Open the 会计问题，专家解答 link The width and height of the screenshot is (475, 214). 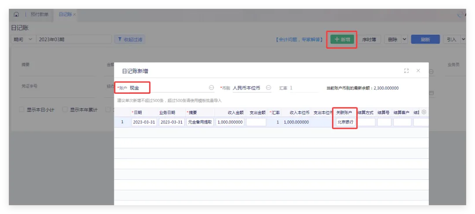pyautogui.click(x=299, y=39)
